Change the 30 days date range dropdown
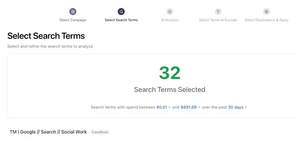This screenshot has width=296, height=141. 237,107
